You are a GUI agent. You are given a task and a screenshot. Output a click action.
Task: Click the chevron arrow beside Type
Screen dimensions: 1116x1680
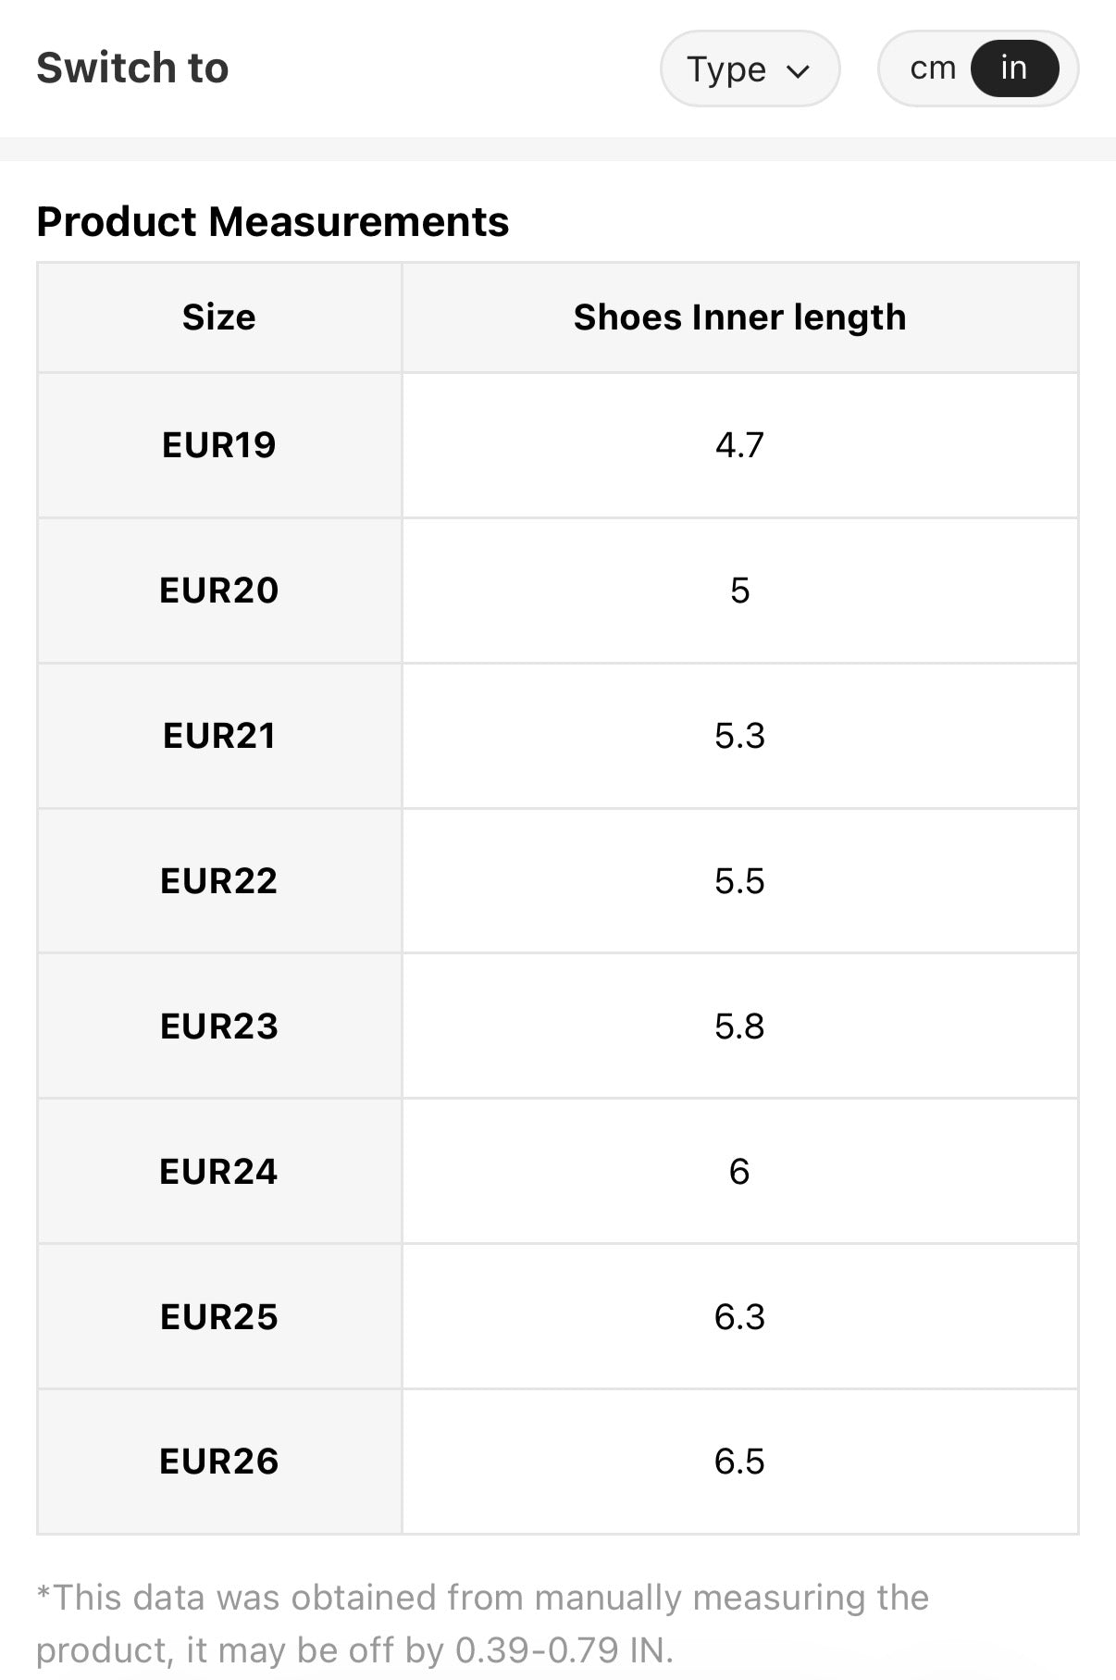tap(798, 70)
